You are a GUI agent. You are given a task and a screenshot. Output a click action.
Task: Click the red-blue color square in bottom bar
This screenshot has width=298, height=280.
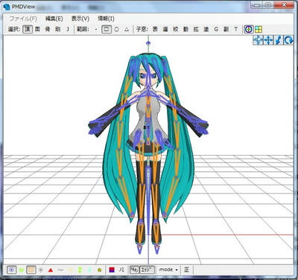[112, 270]
